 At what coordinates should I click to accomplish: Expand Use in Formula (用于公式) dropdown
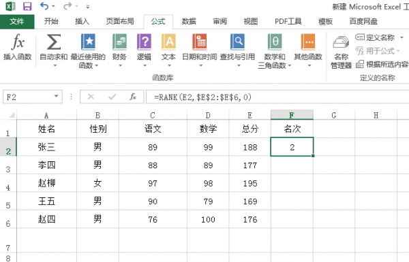tap(398, 51)
